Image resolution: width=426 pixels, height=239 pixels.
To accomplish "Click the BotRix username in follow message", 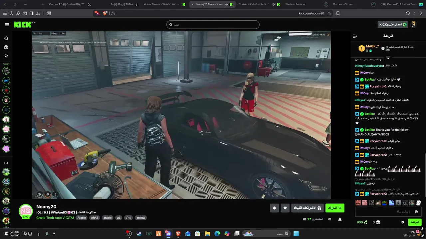I will (x=370, y=130).
